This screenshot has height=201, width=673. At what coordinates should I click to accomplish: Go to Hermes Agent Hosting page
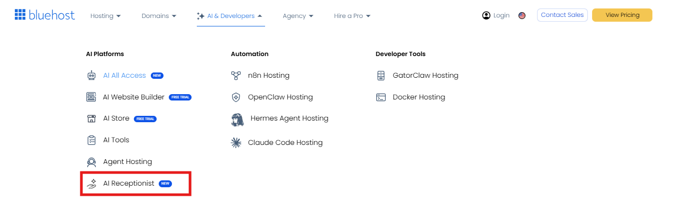click(289, 118)
